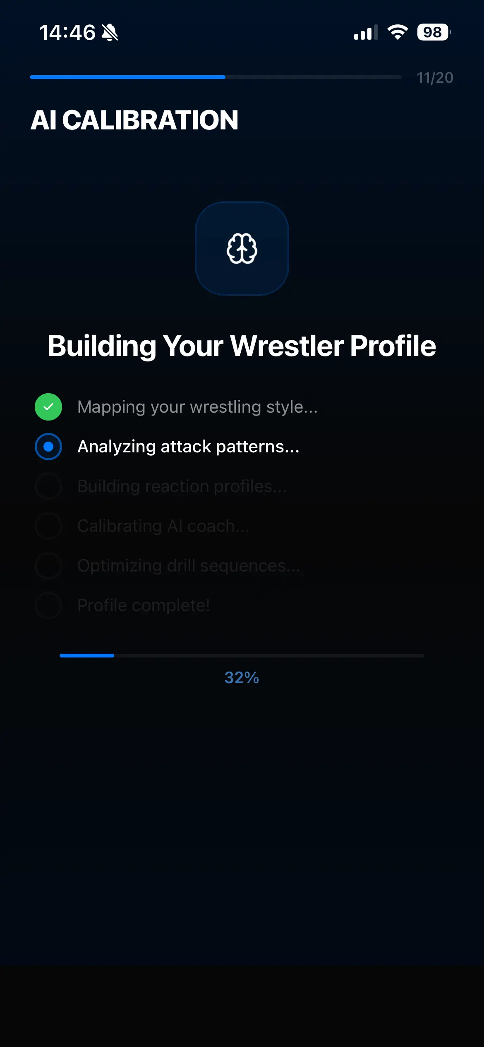Select the Calibrating AI coach step circle

[48, 526]
